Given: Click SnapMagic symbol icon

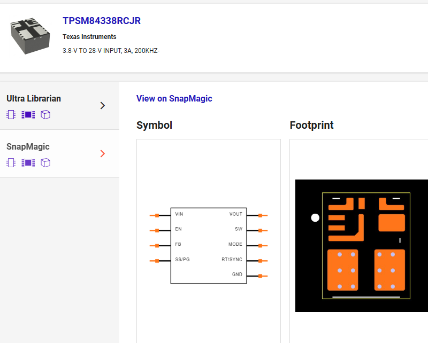Looking at the screenshot, I should tap(11, 163).
